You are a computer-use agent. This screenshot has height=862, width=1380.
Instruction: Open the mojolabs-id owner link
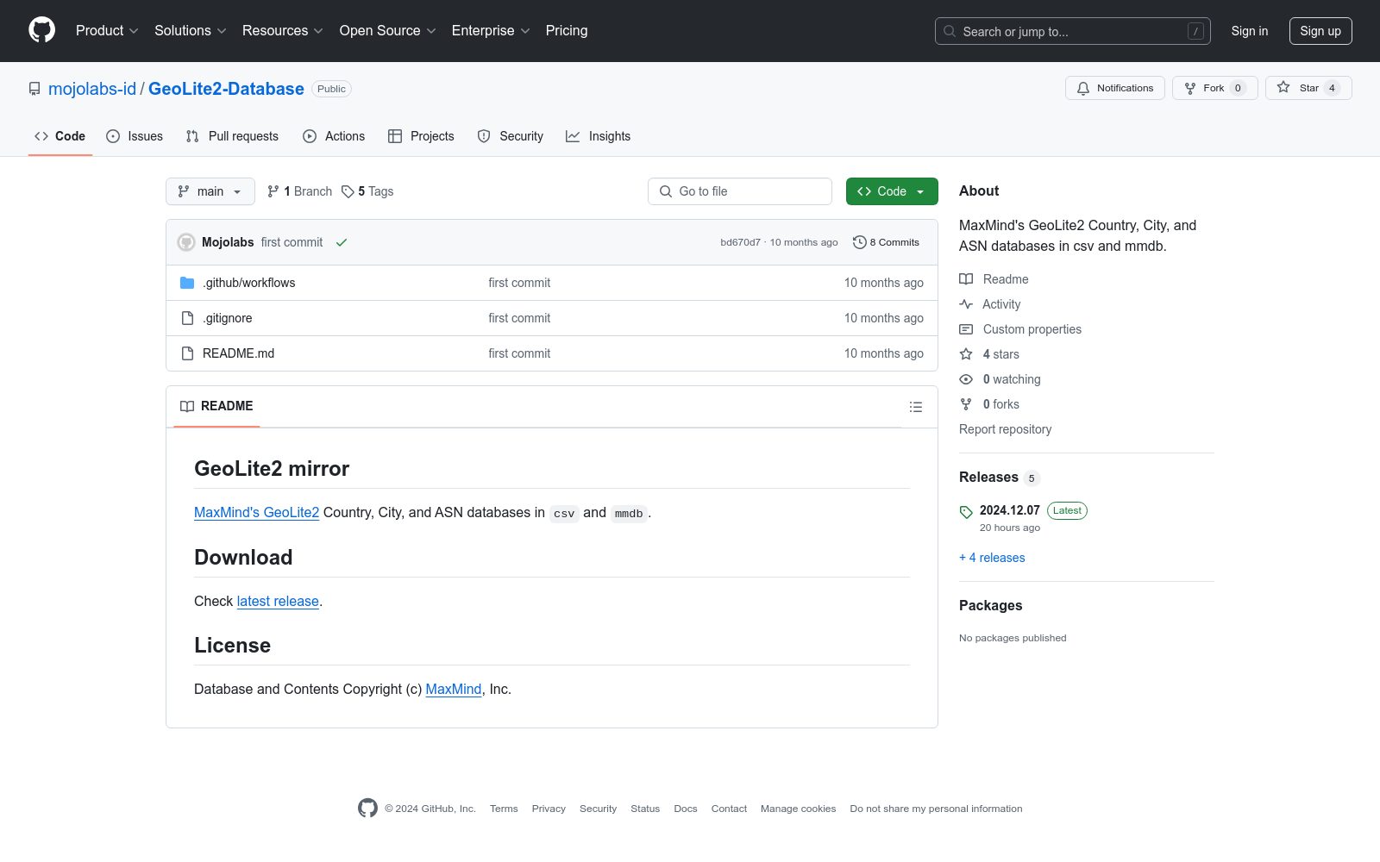pyautogui.click(x=92, y=89)
